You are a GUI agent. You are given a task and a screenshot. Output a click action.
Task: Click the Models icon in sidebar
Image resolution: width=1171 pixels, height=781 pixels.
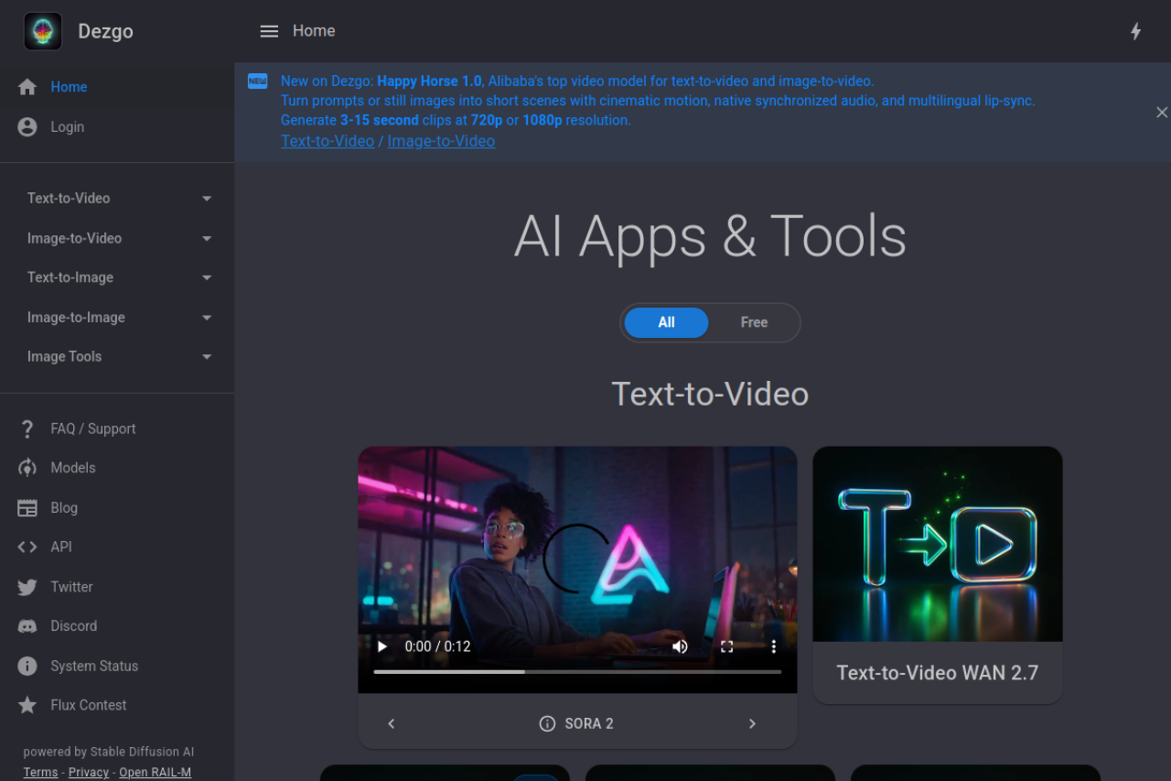click(27, 468)
